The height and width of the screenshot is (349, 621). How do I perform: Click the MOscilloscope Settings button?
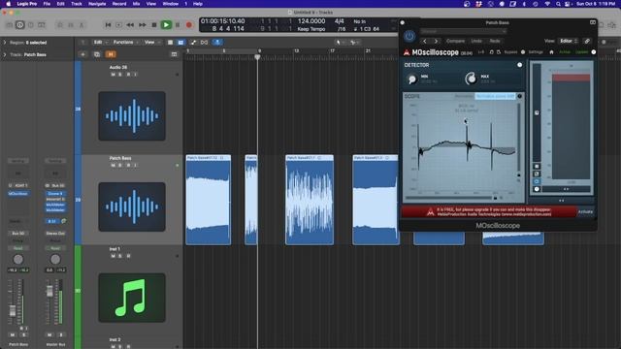[x=536, y=52]
